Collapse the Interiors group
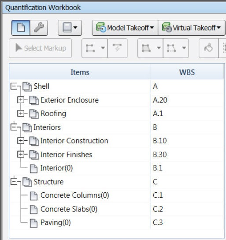 tap(14, 127)
